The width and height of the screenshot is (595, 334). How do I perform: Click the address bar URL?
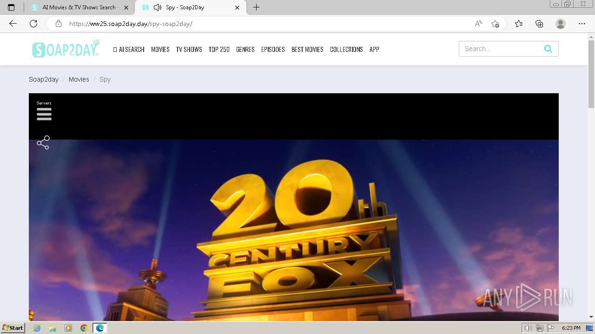tap(131, 24)
